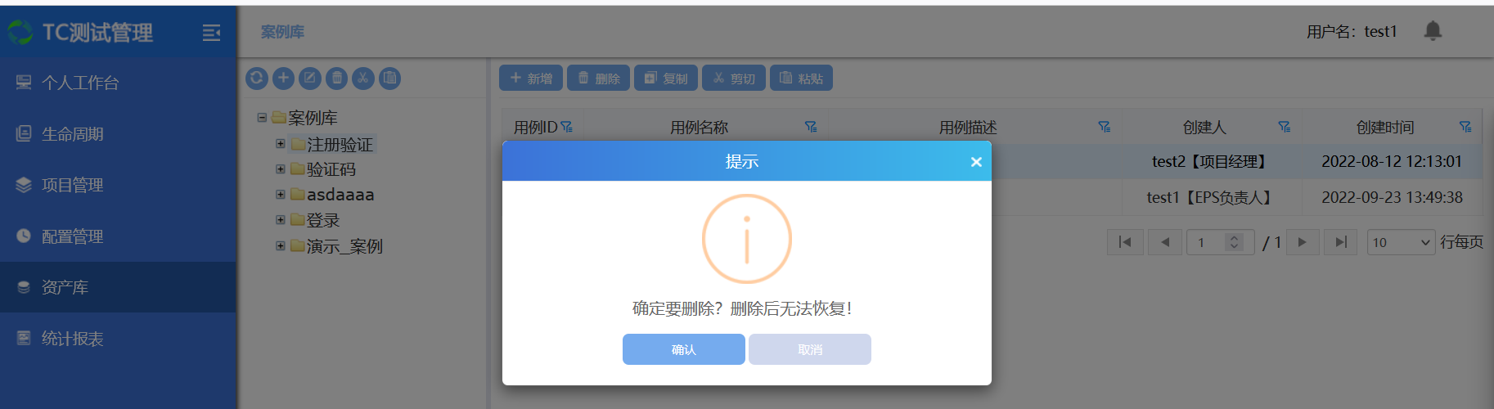This screenshot has width=1494, height=409.
Task: Click the 确认 button in the delete dialog
Action: click(683, 349)
